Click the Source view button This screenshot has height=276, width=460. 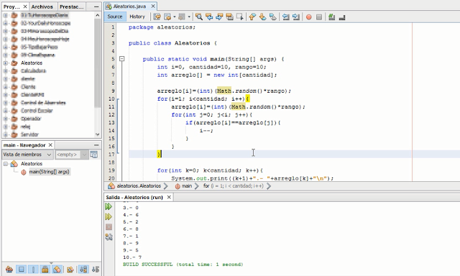tap(115, 17)
